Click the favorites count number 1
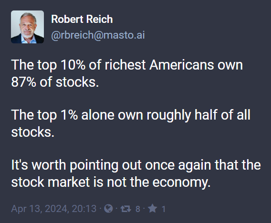Screen dimensions: 271x223 click(x=164, y=209)
